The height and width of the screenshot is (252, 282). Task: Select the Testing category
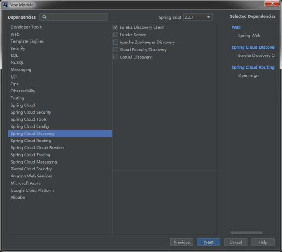[x=60, y=98]
